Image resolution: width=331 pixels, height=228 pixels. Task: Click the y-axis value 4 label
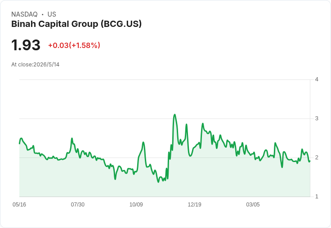click(x=317, y=79)
